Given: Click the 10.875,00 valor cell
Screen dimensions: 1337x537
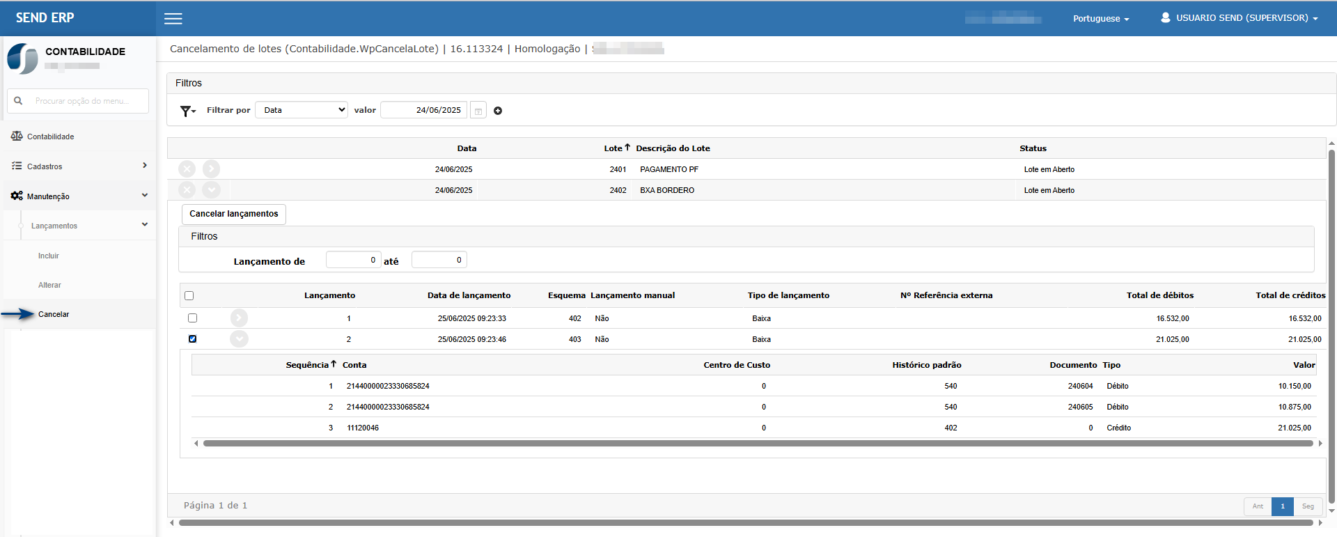Looking at the screenshot, I should 1295,407.
